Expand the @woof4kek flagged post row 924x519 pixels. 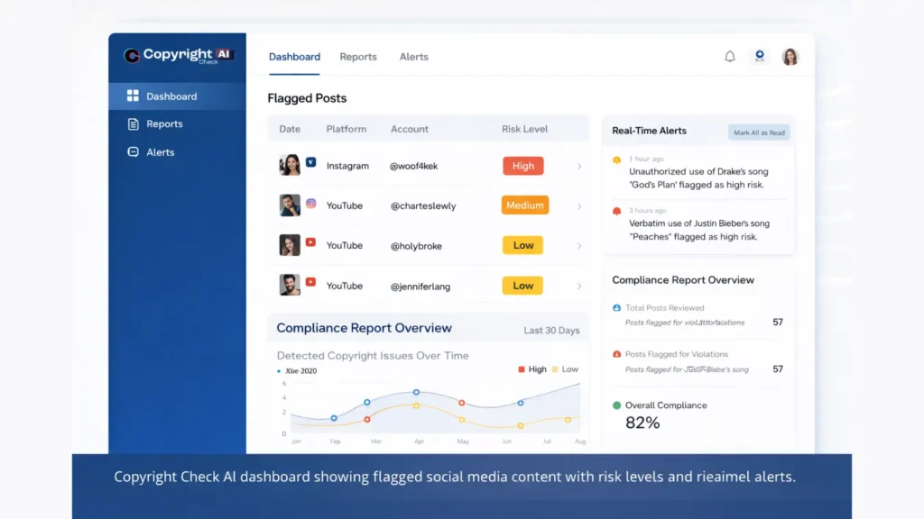580,166
